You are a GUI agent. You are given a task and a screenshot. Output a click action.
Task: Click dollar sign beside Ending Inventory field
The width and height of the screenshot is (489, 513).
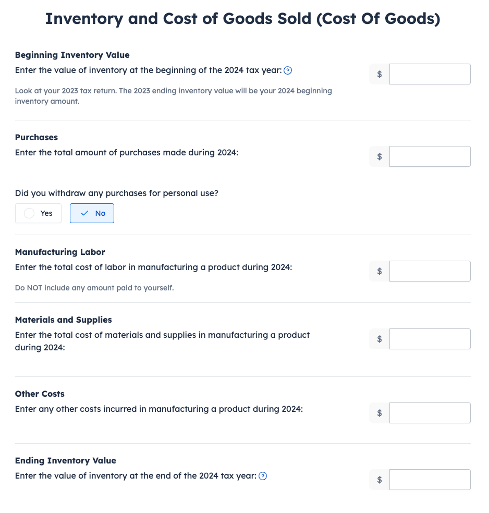point(380,480)
